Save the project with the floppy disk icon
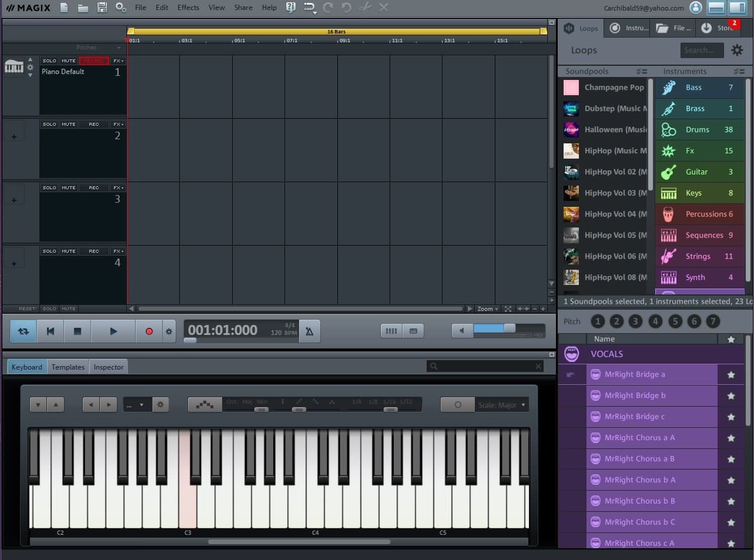 tap(102, 8)
